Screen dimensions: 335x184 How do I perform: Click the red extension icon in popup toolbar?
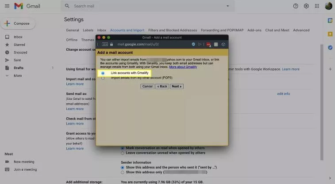208,45
